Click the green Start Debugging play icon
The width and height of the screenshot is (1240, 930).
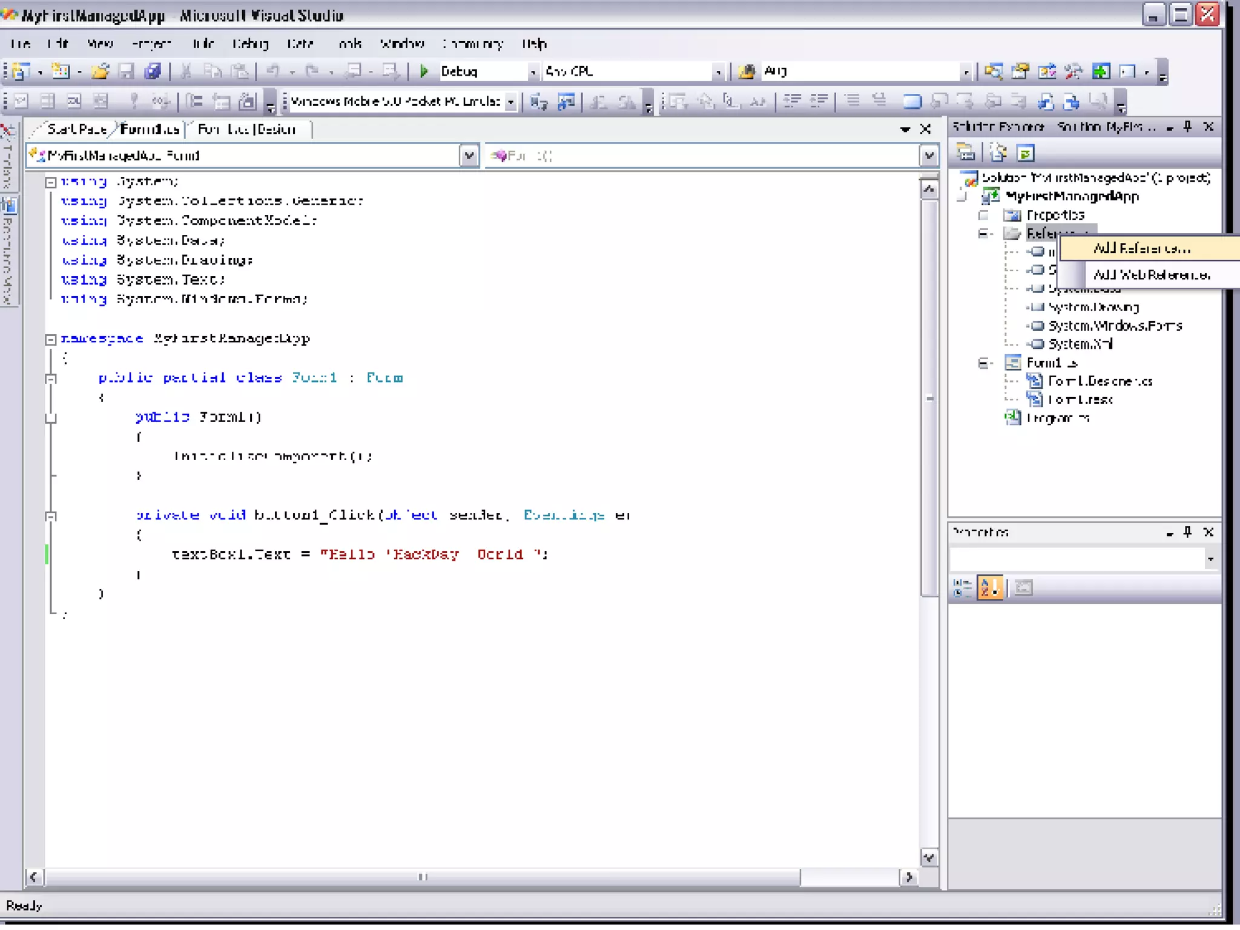click(x=424, y=71)
